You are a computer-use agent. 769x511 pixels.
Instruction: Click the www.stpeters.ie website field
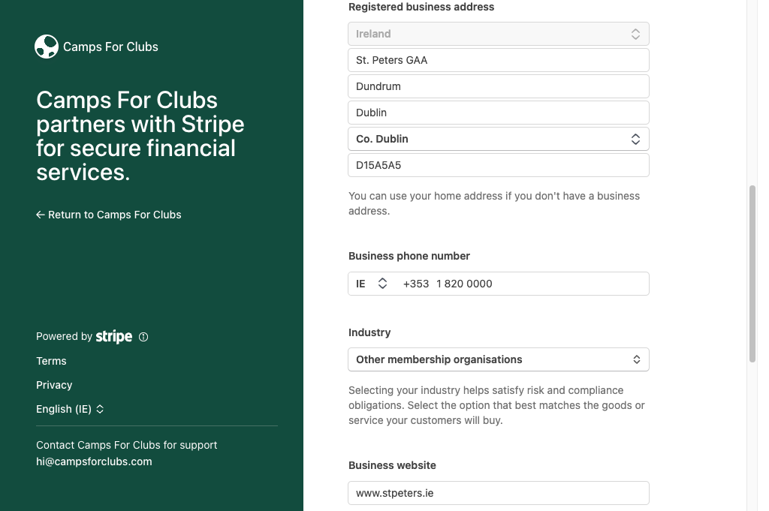tap(499, 493)
